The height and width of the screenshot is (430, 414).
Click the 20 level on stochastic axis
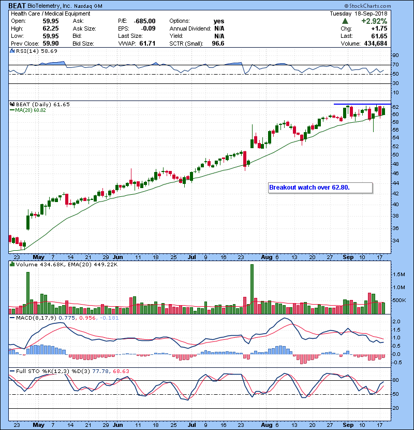[396, 408]
